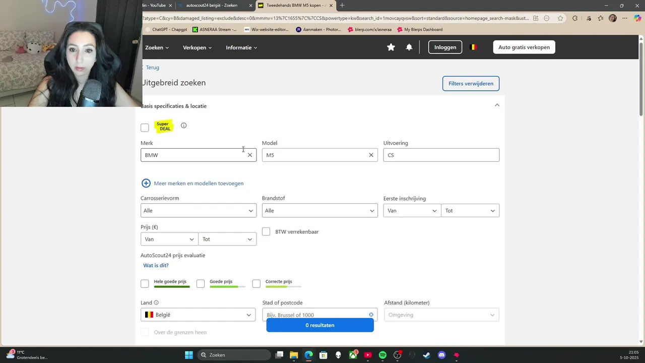Go back via Terug link
This screenshot has height=363, width=645.
click(x=152, y=67)
